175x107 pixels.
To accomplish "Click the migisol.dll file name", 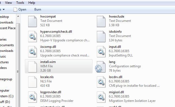I will point(116,92).
